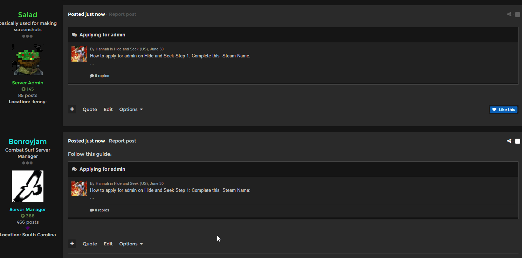
Task: Edit Benroyjam's post
Action: 108,244
